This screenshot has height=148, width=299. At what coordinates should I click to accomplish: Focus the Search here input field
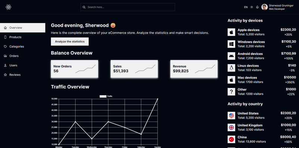click(x=128, y=7)
